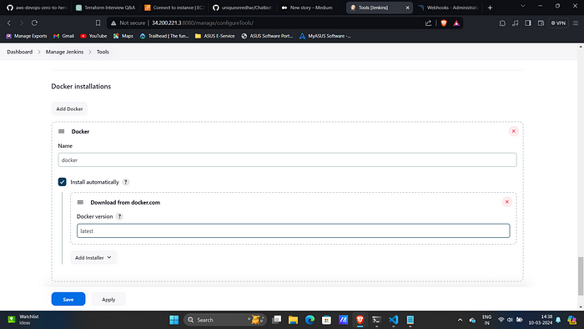
Task: Open Visual Studio Code from taskbar
Action: (x=393, y=320)
